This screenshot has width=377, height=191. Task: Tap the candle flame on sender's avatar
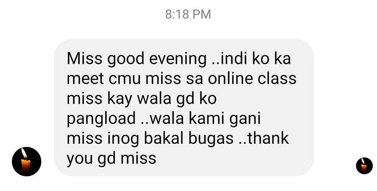click(x=24, y=153)
